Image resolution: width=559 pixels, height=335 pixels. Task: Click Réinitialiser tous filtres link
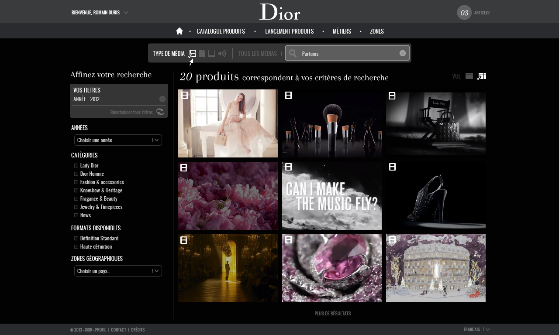(131, 112)
